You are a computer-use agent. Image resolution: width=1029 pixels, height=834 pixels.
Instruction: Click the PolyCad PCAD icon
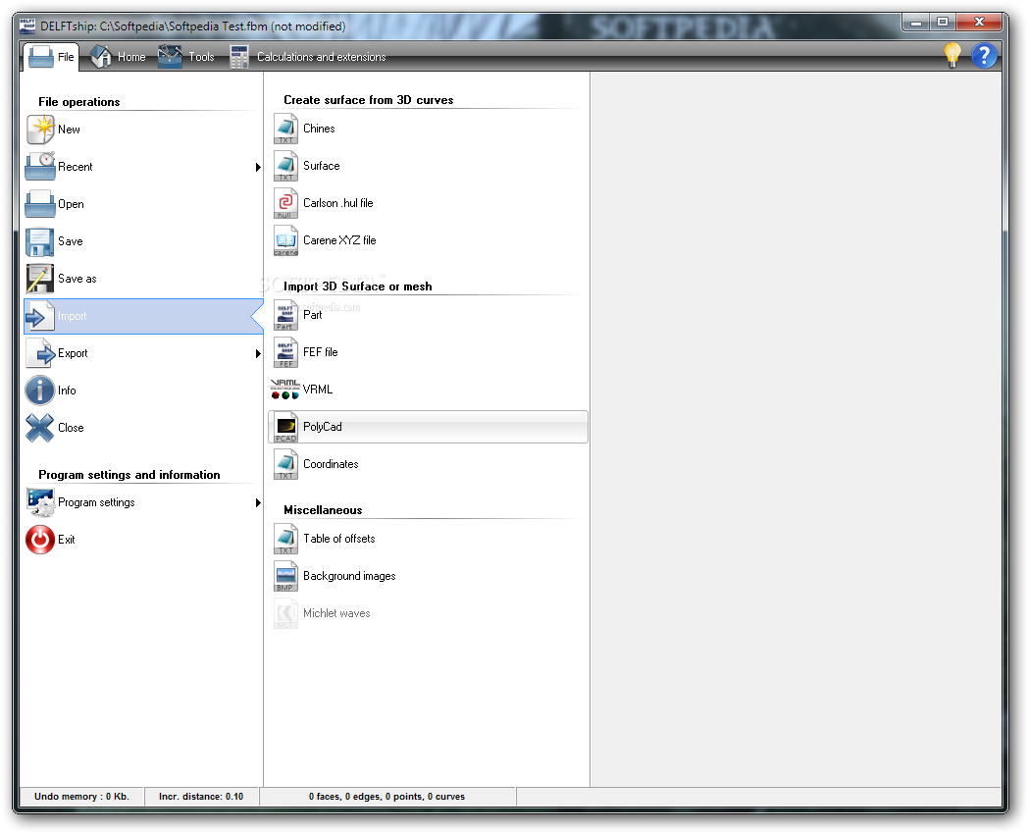pos(286,427)
